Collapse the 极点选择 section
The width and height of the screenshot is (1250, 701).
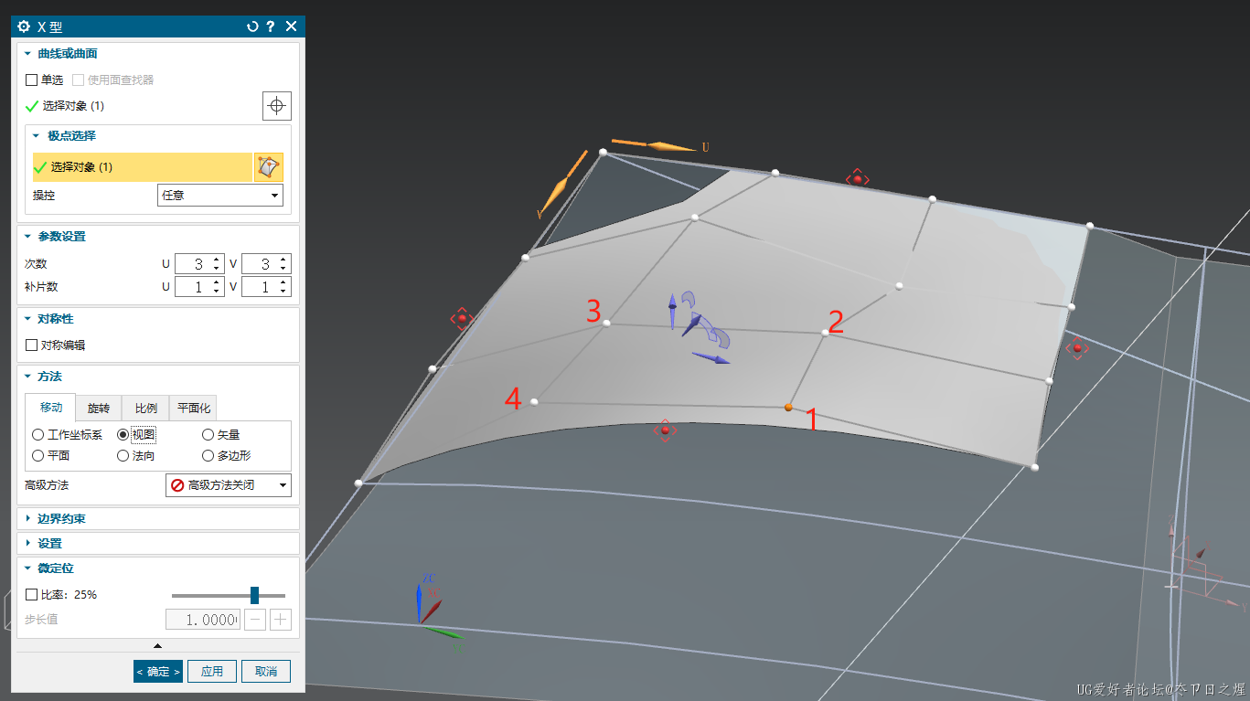coord(37,135)
